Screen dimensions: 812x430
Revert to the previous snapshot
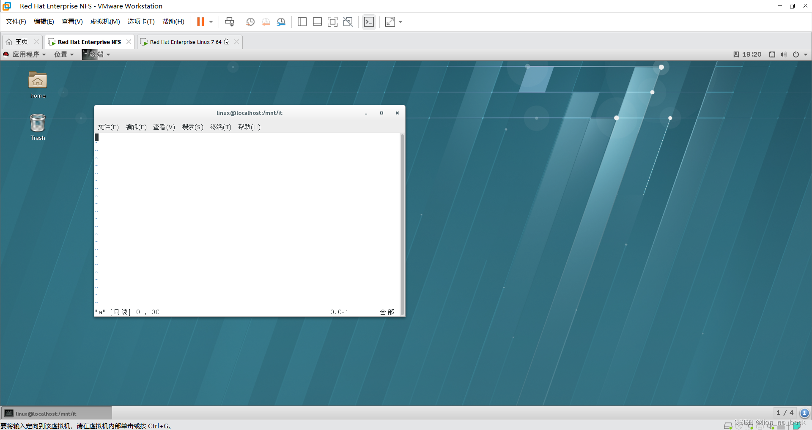point(266,22)
